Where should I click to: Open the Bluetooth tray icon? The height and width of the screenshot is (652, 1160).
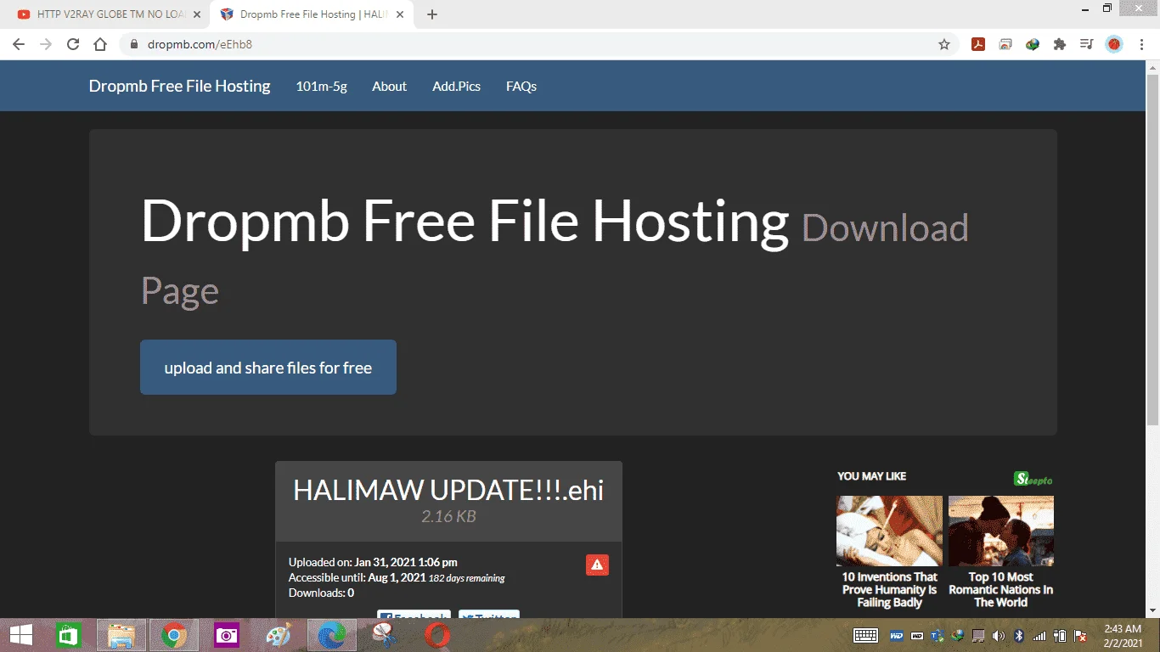coord(1019,636)
